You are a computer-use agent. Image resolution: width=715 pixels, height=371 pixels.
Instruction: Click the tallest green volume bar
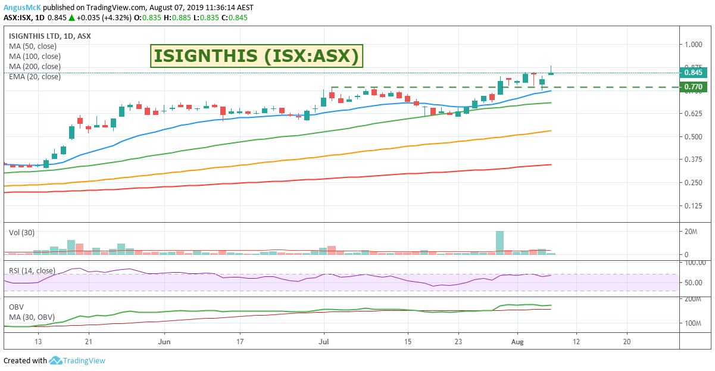[x=499, y=243]
